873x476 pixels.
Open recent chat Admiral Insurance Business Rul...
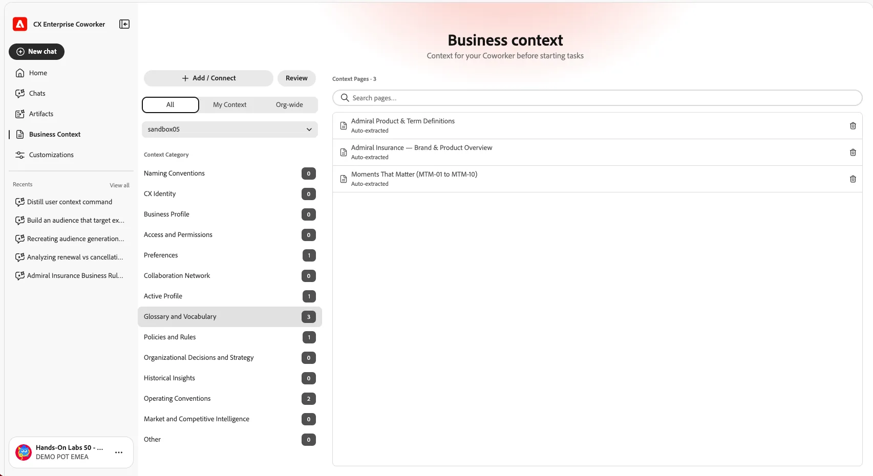point(70,276)
